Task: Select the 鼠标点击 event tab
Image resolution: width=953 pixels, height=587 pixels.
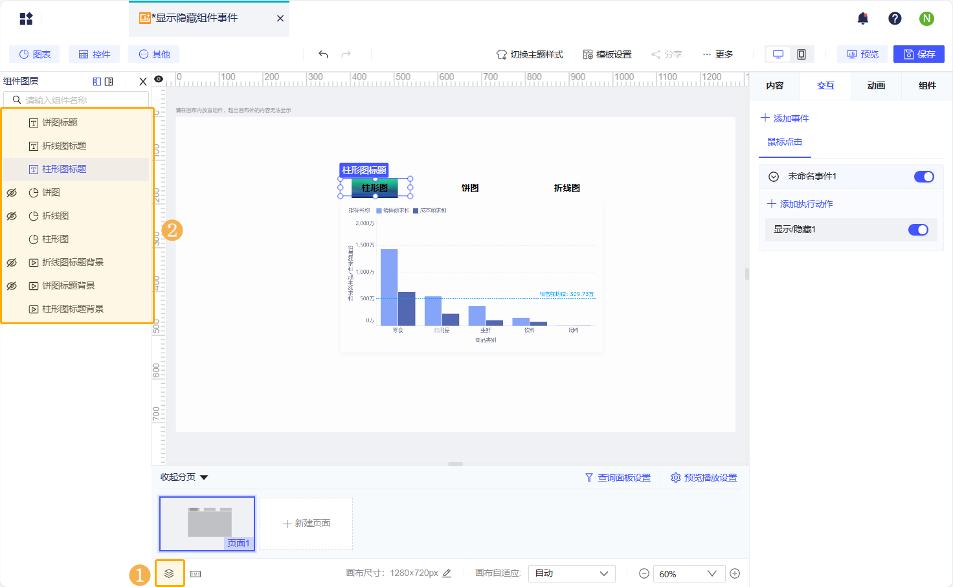Action: pos(785,142)
